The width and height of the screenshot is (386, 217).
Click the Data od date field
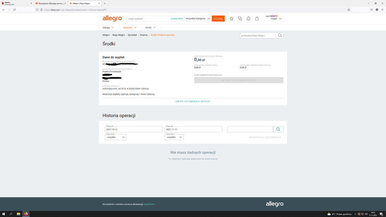[133, 129]
